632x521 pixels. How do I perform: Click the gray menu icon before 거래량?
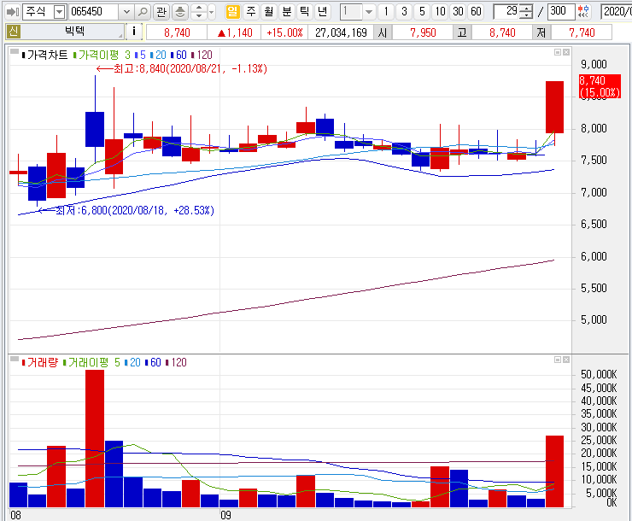[x=15, y=359]
